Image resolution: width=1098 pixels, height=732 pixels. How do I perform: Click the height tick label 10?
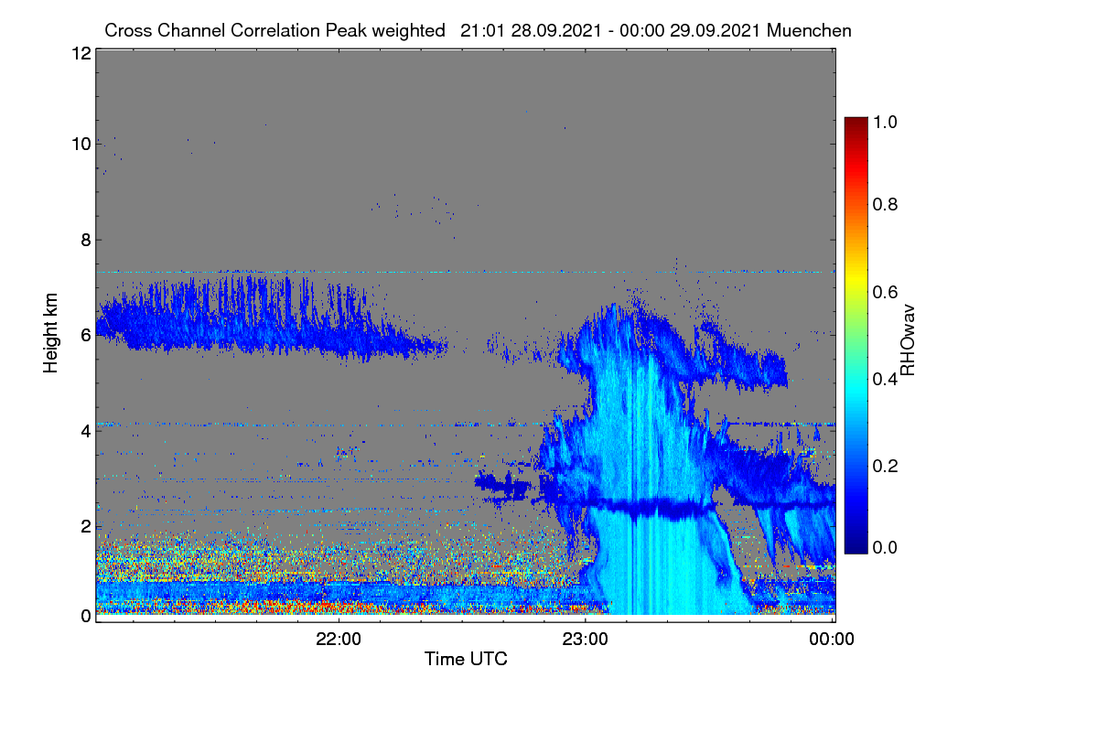tap(81, 144)
